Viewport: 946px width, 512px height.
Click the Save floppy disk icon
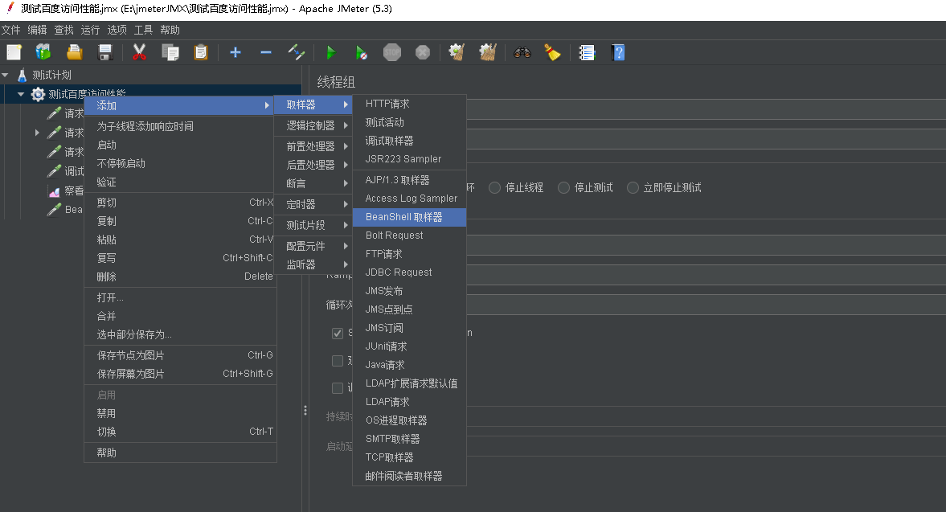tap(105, 52)
